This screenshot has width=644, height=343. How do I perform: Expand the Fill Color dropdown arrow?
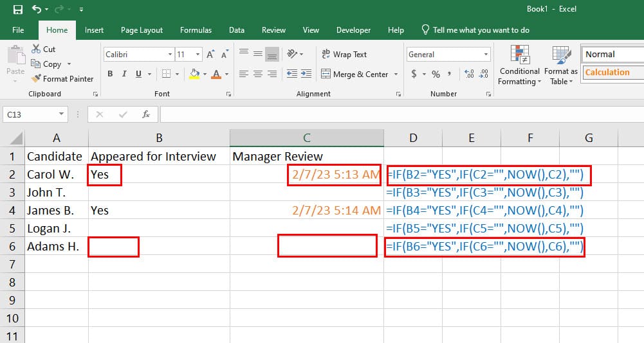click(x=205, y=75)
